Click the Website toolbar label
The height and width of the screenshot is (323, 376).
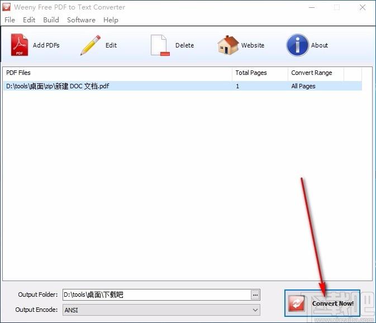(x=253, y=45)
